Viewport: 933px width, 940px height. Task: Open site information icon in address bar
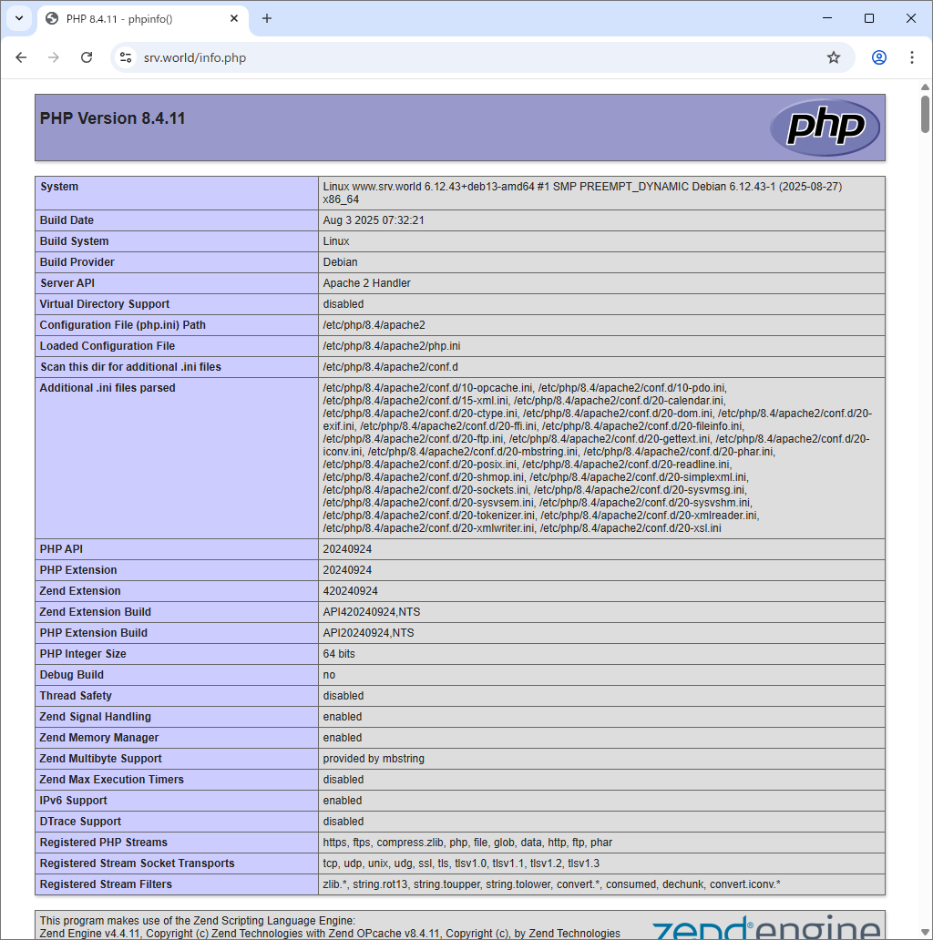tap(127, 57)
